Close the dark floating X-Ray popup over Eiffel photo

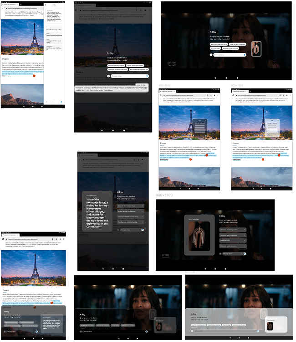pyautogui.click(x=206, y=121)
